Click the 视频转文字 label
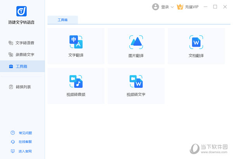The image size is (233, 159). pyautogui.click(x=136, y=94)
